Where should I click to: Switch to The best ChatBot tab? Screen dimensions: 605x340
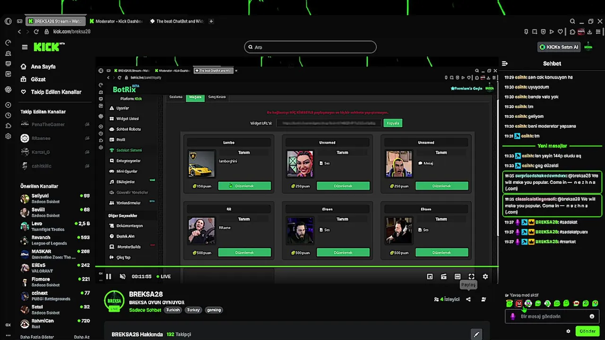click(177, 21)
